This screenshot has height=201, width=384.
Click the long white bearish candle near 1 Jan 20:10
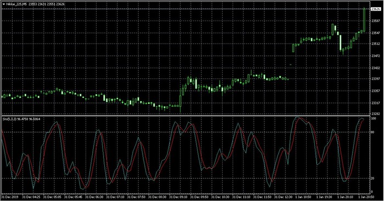341,43
